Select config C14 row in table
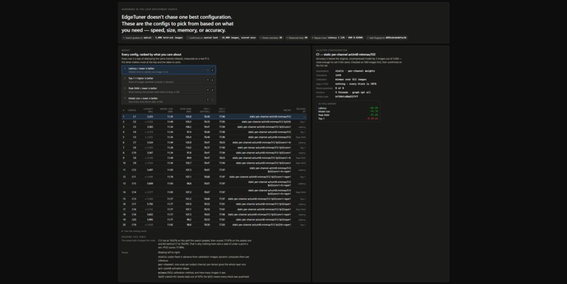The width and height of the screenshot is (567, 284). (x=214, y=192)
